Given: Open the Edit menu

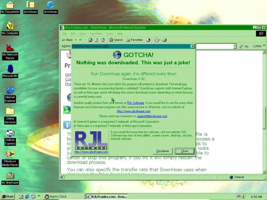Looking at the screenshot, I should click(x=73, y=34).
